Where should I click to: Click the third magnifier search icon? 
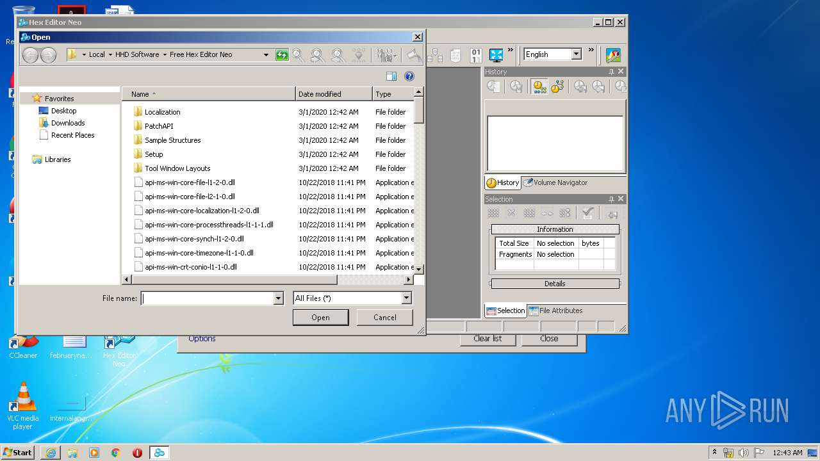[338, 55]
